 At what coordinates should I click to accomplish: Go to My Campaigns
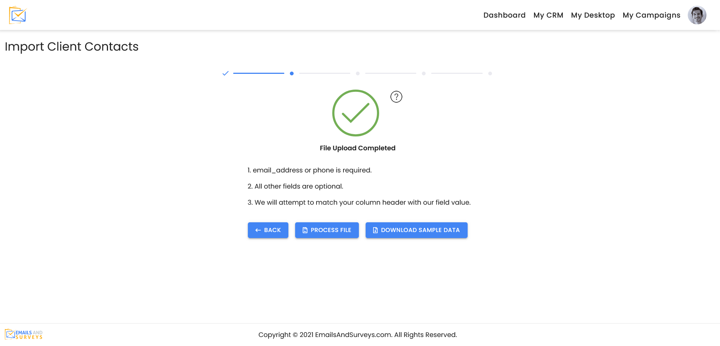tap(651, 15)
